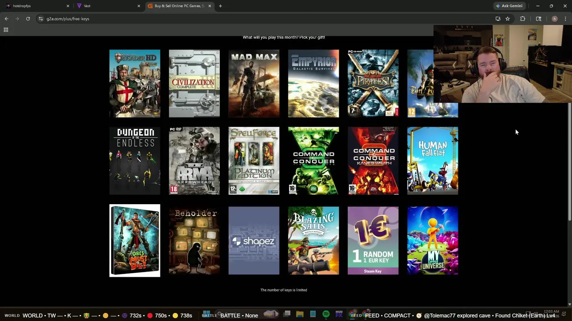Open the side panel search icon

pos(538,19)
